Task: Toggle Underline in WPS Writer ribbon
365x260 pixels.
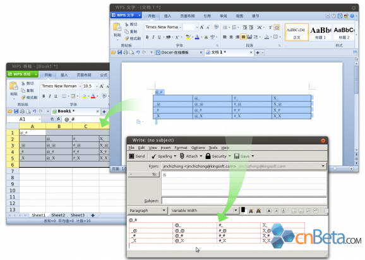Action: click(x=159, y=37)
